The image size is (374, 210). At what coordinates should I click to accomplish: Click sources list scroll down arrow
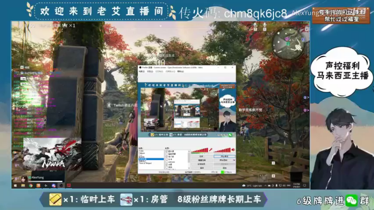pyautogui.click(x=189, y=168)
